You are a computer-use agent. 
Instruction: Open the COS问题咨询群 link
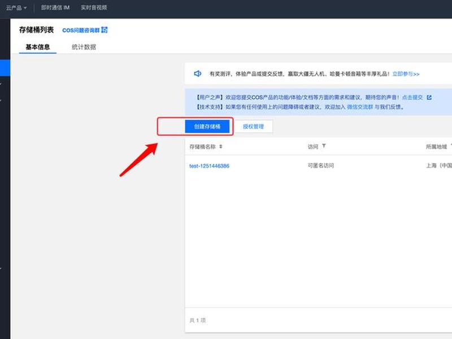(81, 30)
